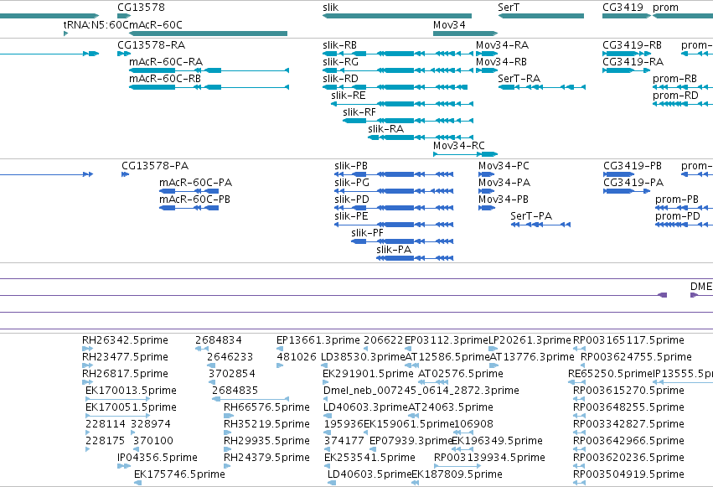Select transcript CG3419-RB
This screenshot has width=713, height=487.
tap(626, 54)
